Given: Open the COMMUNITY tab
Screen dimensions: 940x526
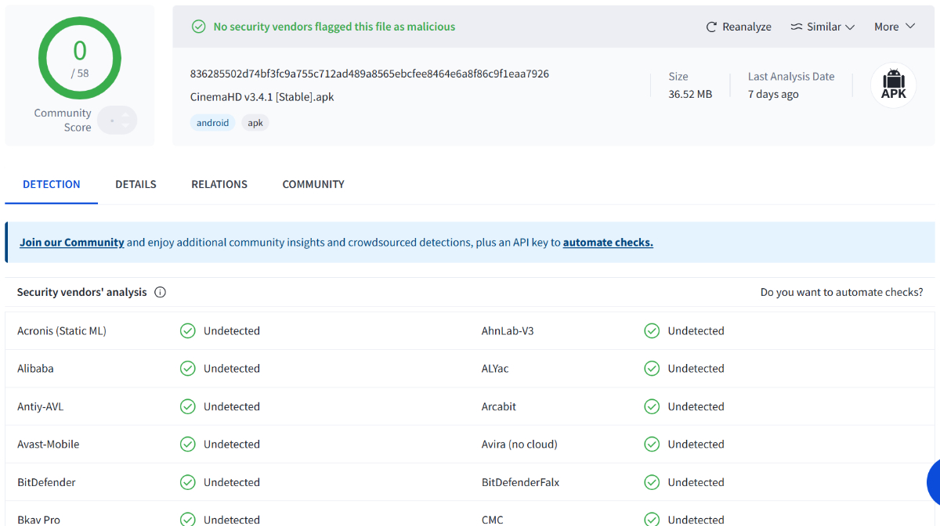Looking at the screenshot, I should [313, 185].
